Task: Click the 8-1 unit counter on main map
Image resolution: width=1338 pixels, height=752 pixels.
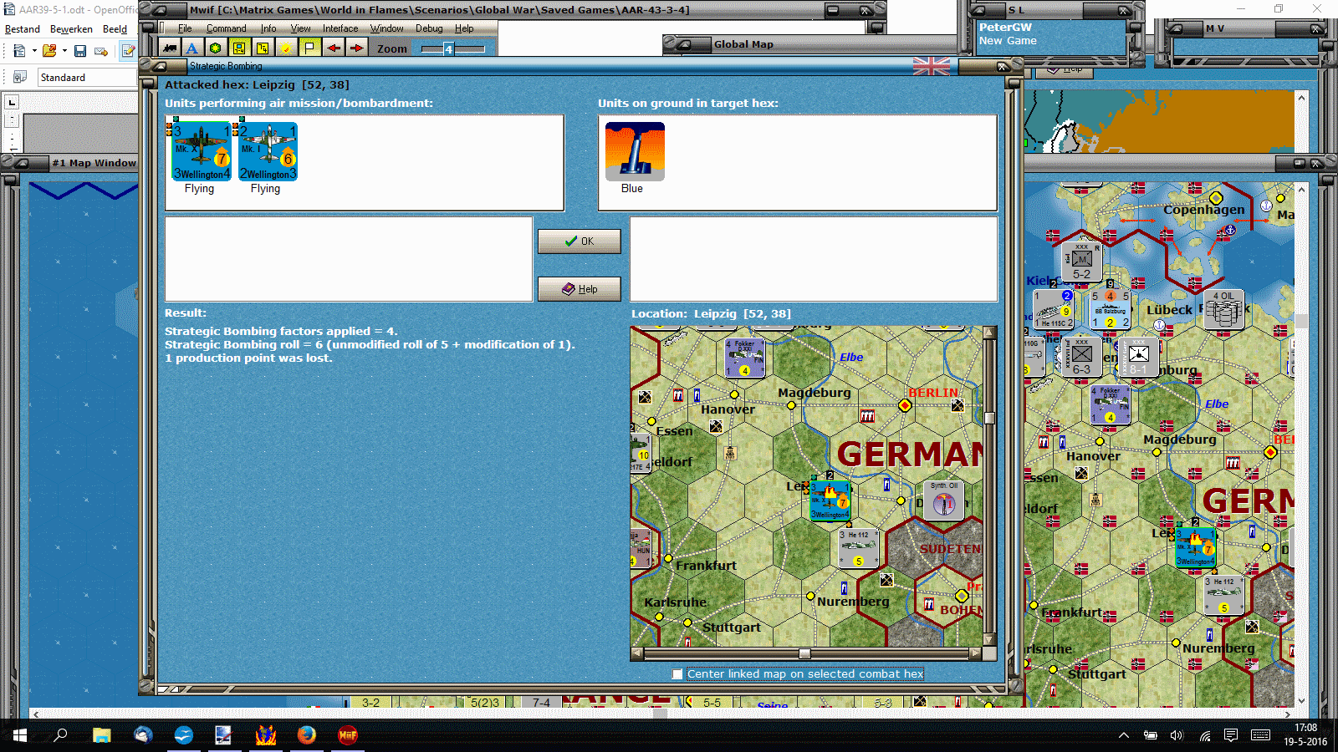Action: pos(1138,357)
